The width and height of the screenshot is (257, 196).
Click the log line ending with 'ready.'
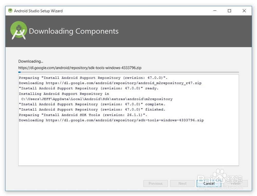point(89,88)
